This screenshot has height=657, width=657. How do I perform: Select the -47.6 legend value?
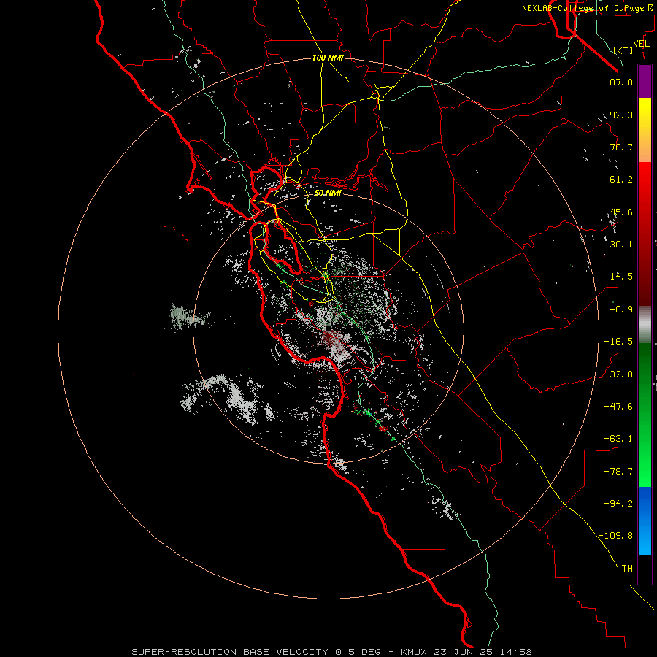click(618, 406)
